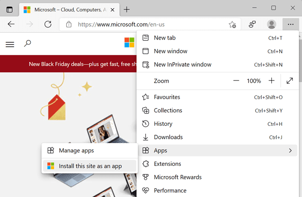The height and width of the screenshot is (197, 302).
Task: Click the History clock icon
Action: point(145,124)
